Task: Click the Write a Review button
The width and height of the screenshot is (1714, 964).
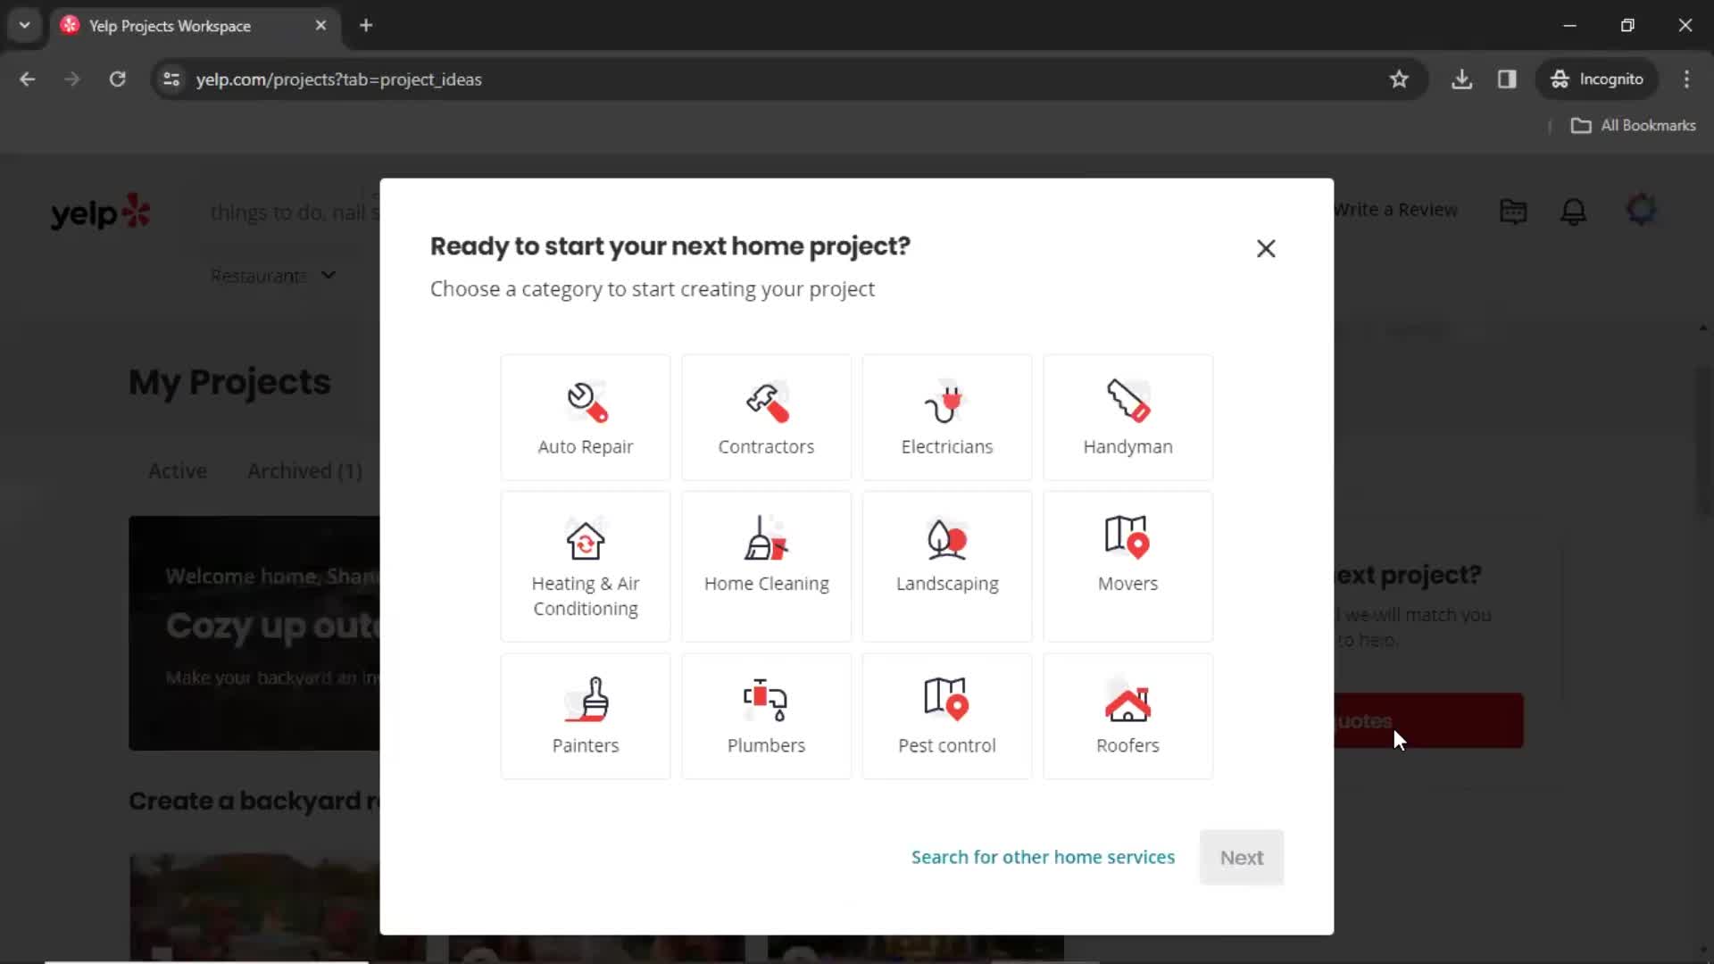Action: (1393, 210)
